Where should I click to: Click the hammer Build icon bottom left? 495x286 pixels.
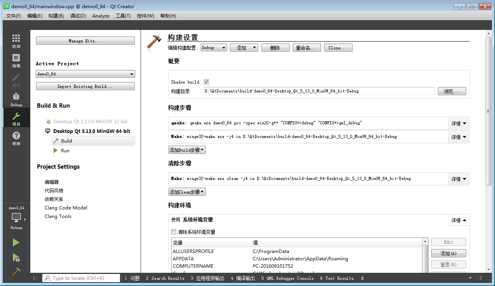16,271
